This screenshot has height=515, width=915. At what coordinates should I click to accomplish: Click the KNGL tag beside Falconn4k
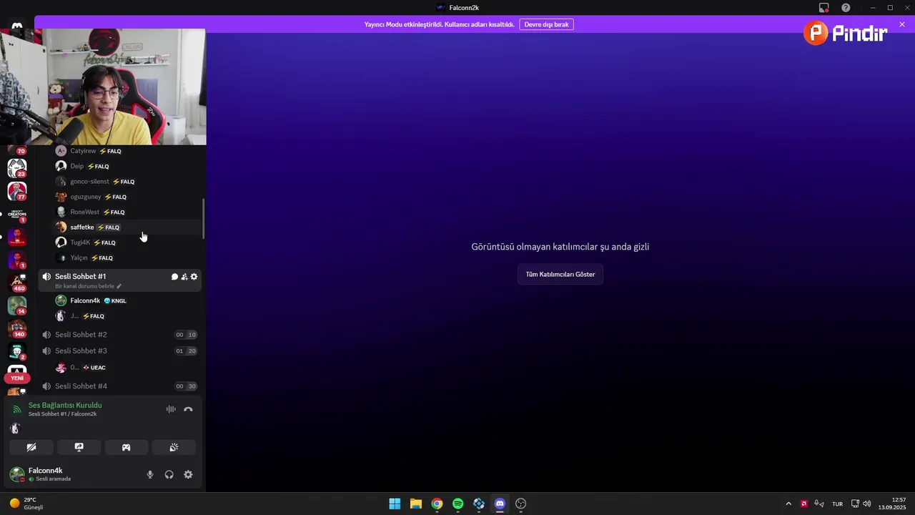point(115,301)
